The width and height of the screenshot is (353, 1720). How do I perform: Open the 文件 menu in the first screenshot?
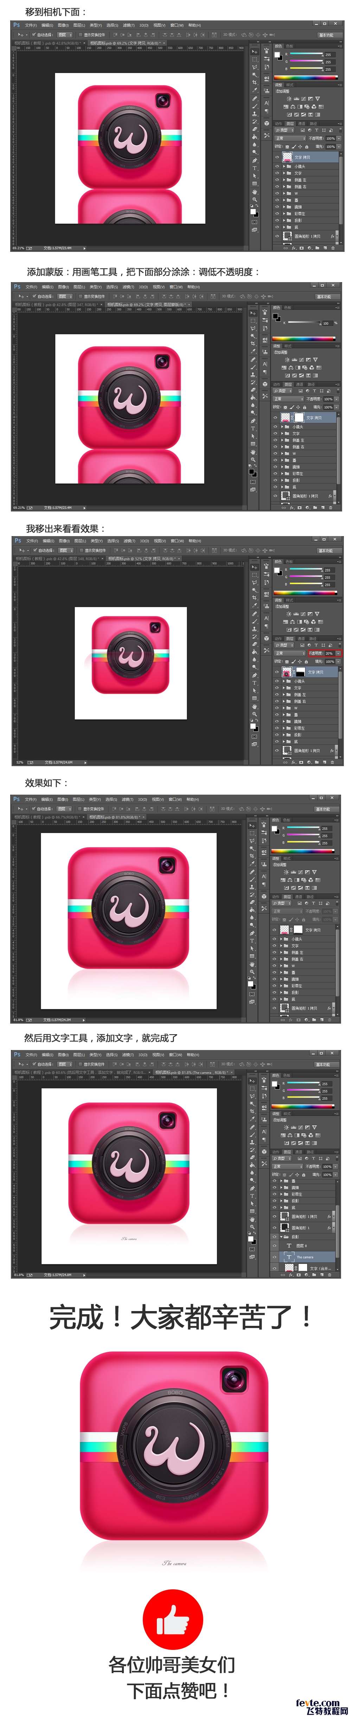(x=30, y=25)
